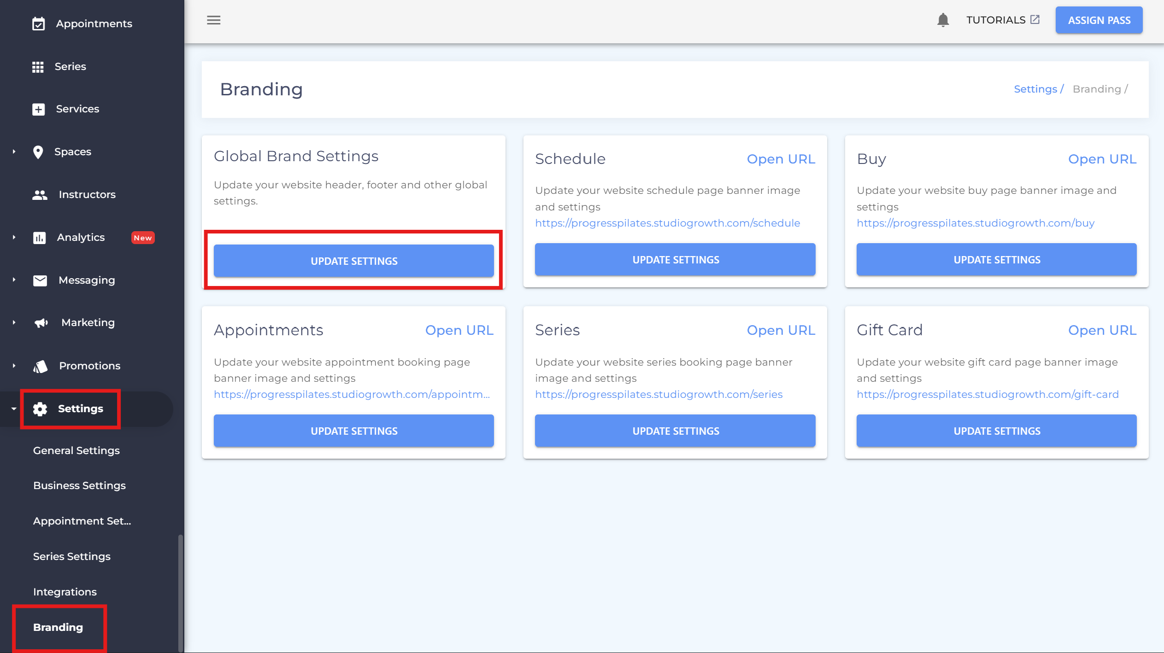This screenshot has height=653, width=1164.
Task: Click the notification bell icon
Action: (x=943, y=20)
